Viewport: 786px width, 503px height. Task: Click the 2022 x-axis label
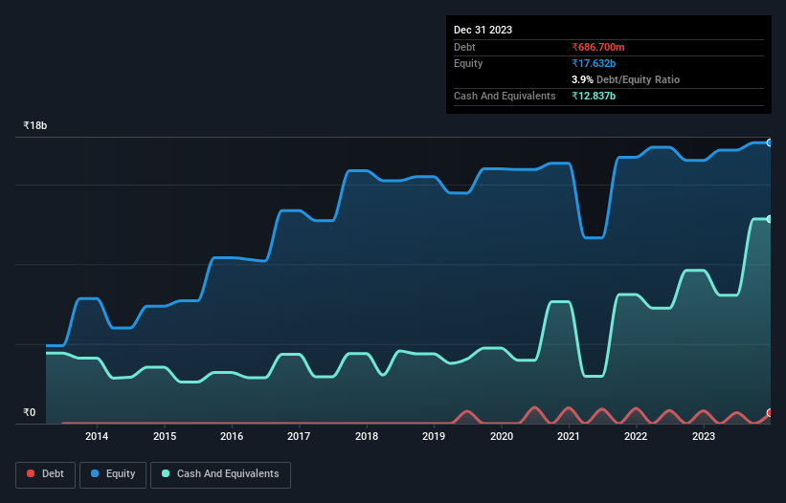coord(636,436)
